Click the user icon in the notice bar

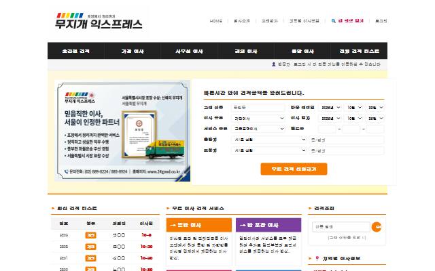273,64
